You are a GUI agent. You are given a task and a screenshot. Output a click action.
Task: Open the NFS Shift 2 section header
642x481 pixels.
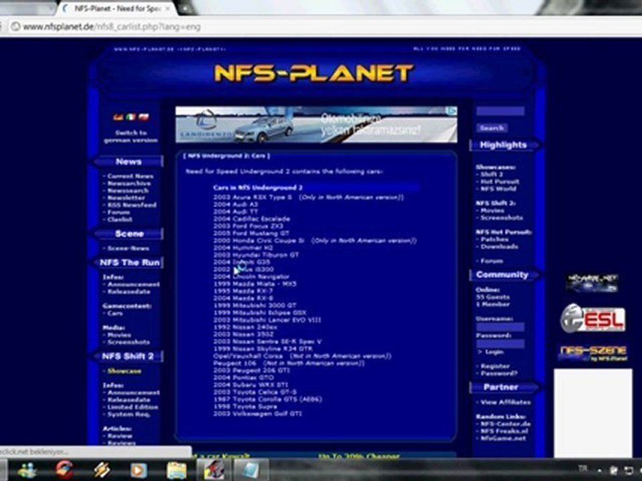click(x=128, y=357)
